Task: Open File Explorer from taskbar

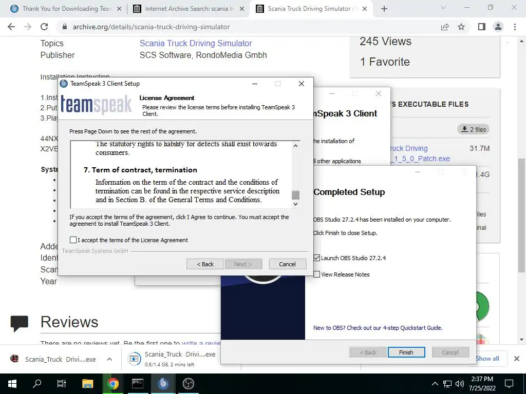Action: click(x=87, y=384)
